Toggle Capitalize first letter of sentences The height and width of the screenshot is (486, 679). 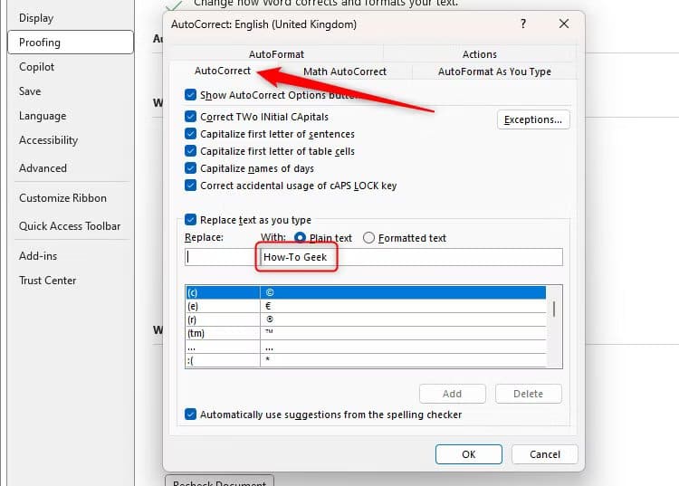190,134
